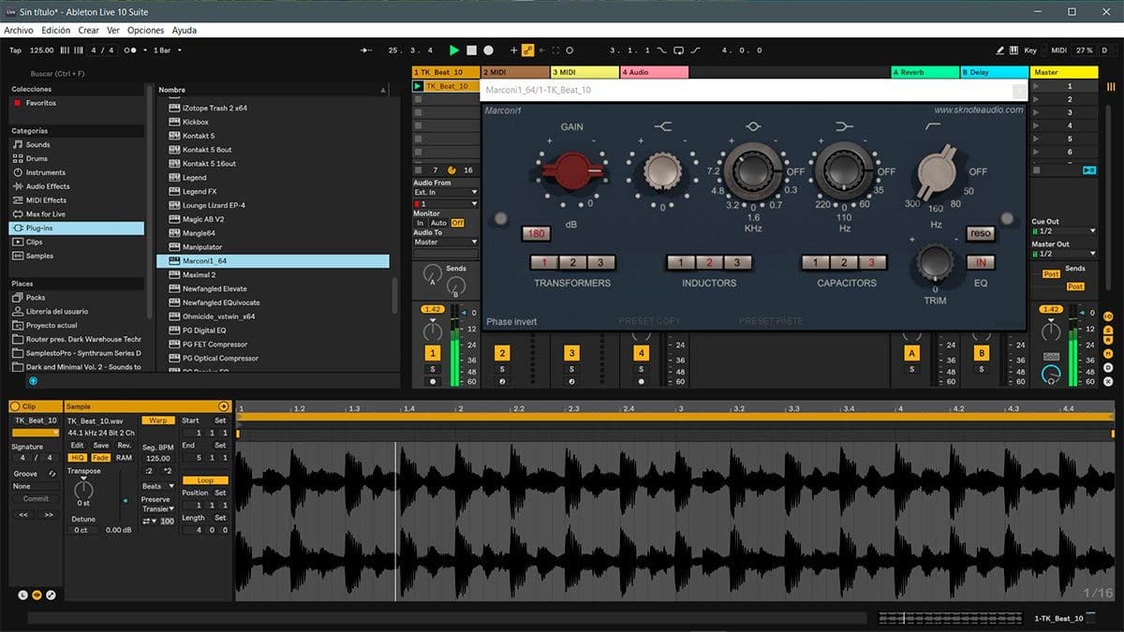
Task: Set Monitor to Off
Action: (458, 223)
